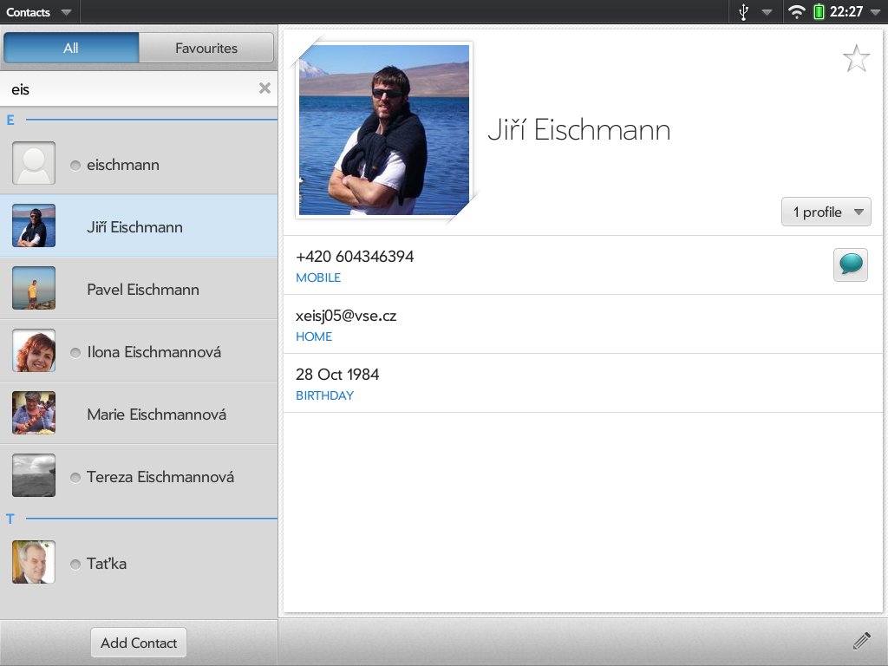This screenshot has height=666, width=888.
Task: Clear the search field with the X
Action: click(264, 88)
